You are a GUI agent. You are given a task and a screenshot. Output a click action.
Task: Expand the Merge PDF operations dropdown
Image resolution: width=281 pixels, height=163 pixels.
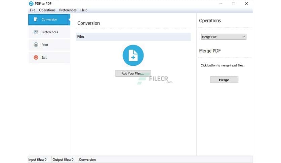(x=224, y=37)
